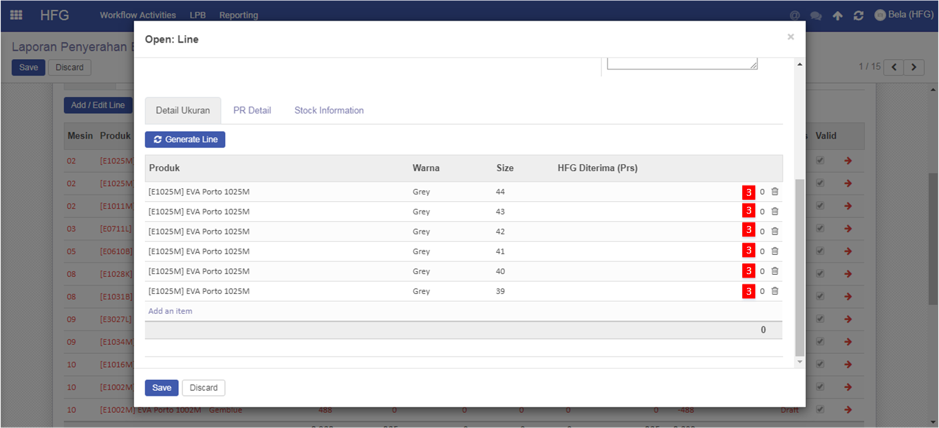Remove the size 39 row using trash icon

(775, 291)
